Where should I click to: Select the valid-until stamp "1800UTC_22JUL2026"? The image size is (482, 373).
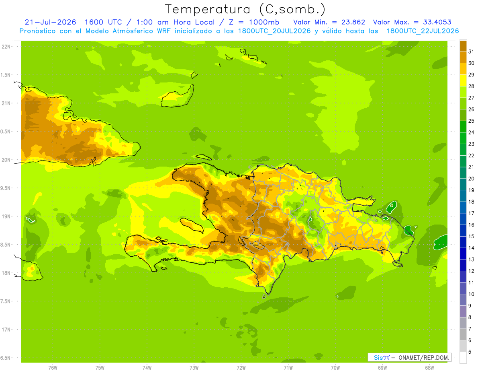423,31
